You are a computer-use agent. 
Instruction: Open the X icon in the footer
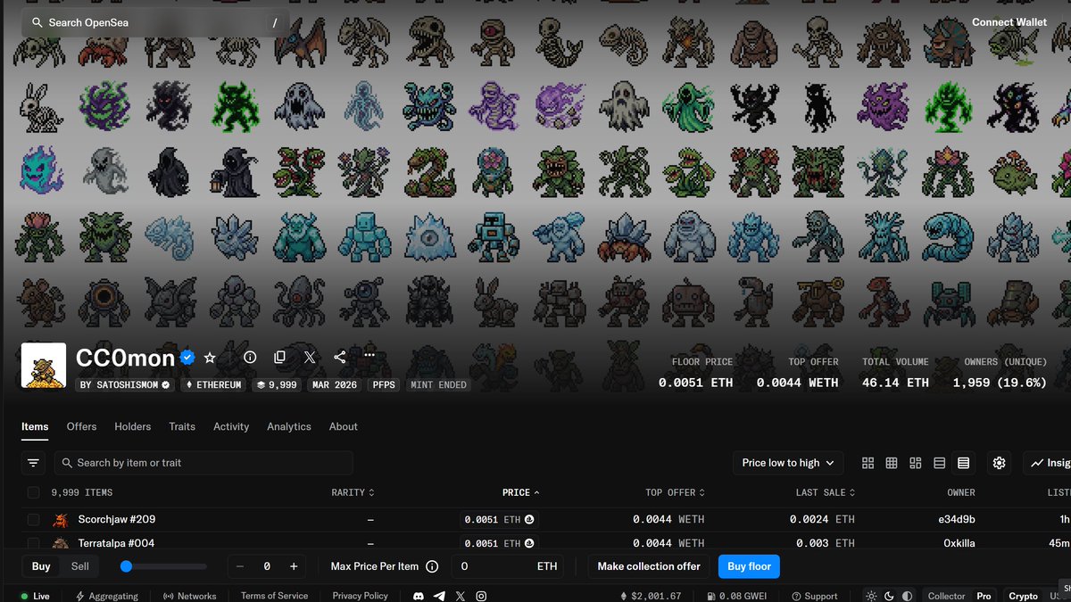(461, 596)
